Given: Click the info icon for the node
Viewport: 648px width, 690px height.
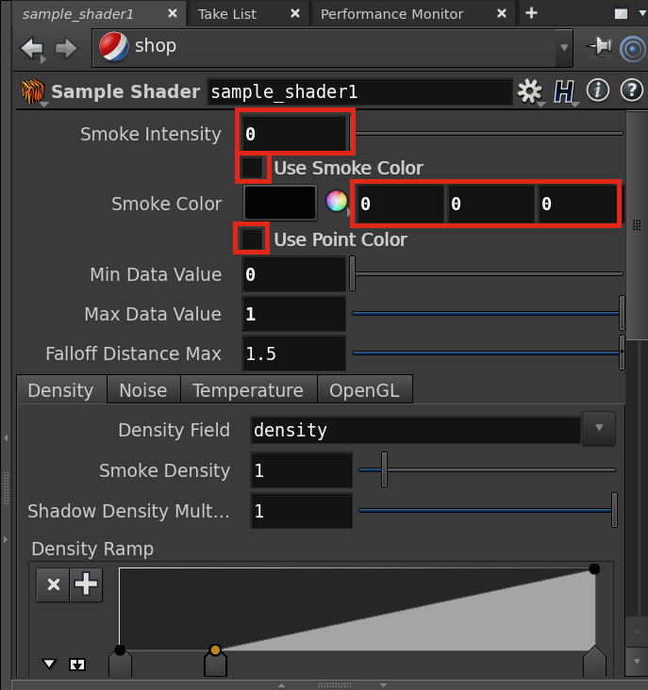Looking at the screenshot, I should coord(597,91).
